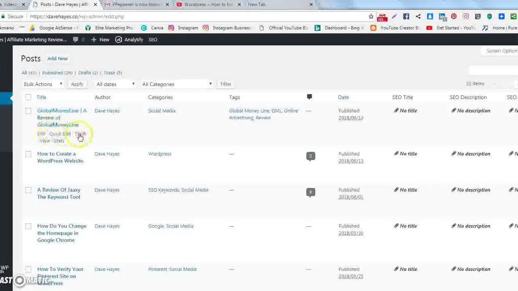Screen dimensions: 518x291
Task: Open the Dashboard - Bing bookmark
Action: pyautogui.click(x=340, y=28)
